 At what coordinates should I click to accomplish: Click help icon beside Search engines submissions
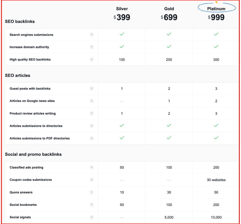91,35
